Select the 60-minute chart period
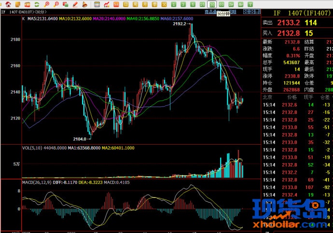Viewport: 333px width, 233px height. [221, 4]
